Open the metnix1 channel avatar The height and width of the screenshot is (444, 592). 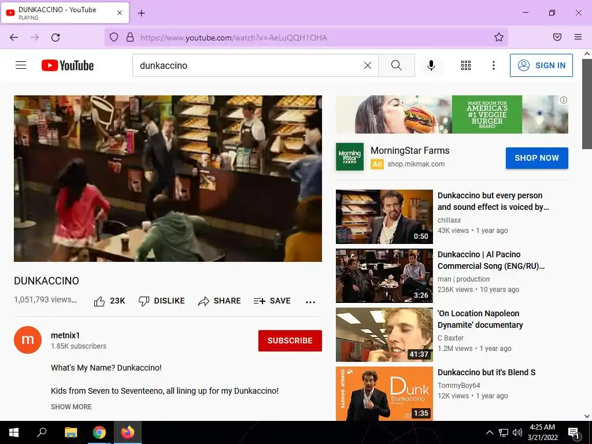[28, 340]
